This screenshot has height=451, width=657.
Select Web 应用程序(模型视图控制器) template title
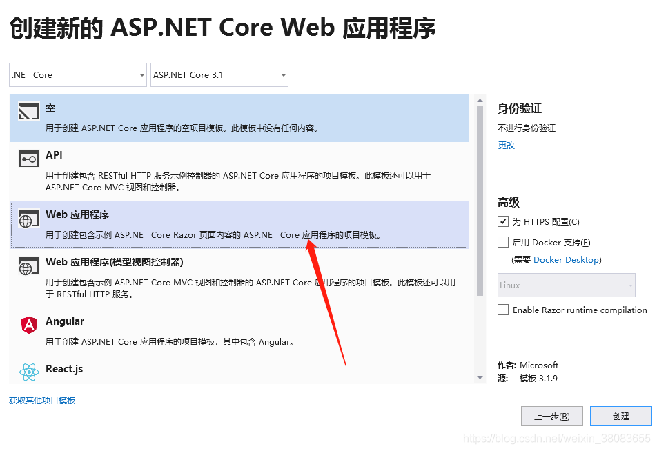(x=115, y=262)
